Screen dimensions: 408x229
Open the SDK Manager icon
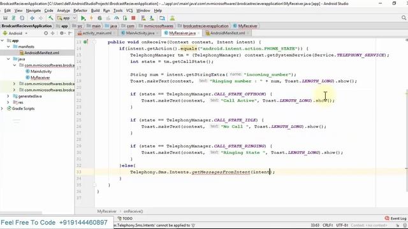pos(152,18)
